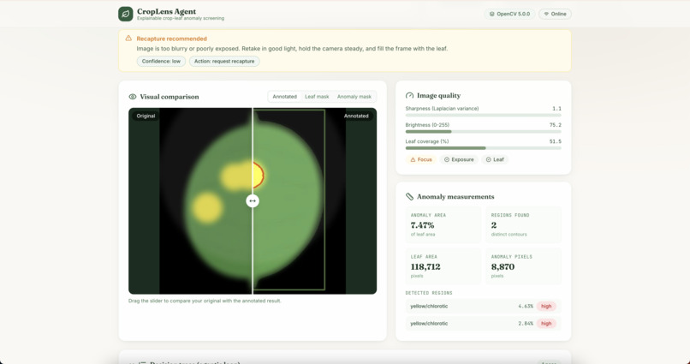Screen dimensions: 690x364
Task: Click the Regions Found 2 card
Action: 524,225
